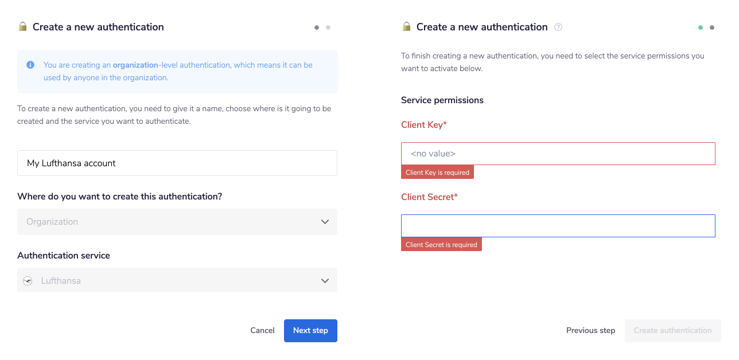
Task: Click into the Client Key input field
Action: pyautogui.click(x=558, y=154)
